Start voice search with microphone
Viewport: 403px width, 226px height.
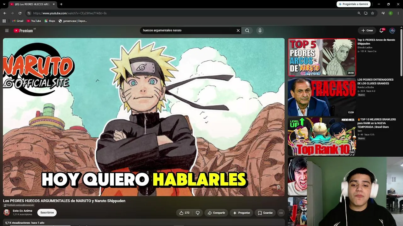pyautogui.click(x=260, y=30)
